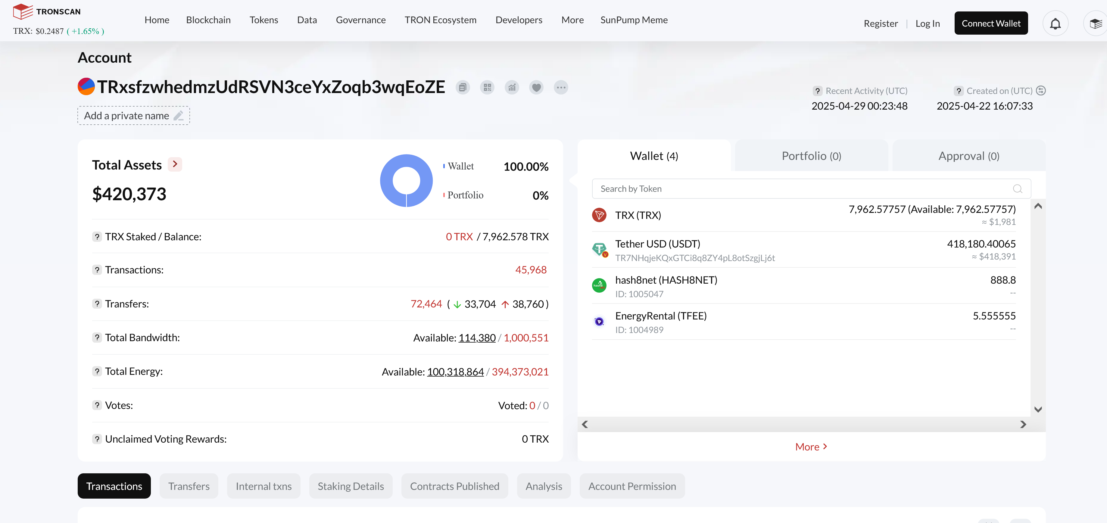Show the address QR code icon

(x=487, y=88)
